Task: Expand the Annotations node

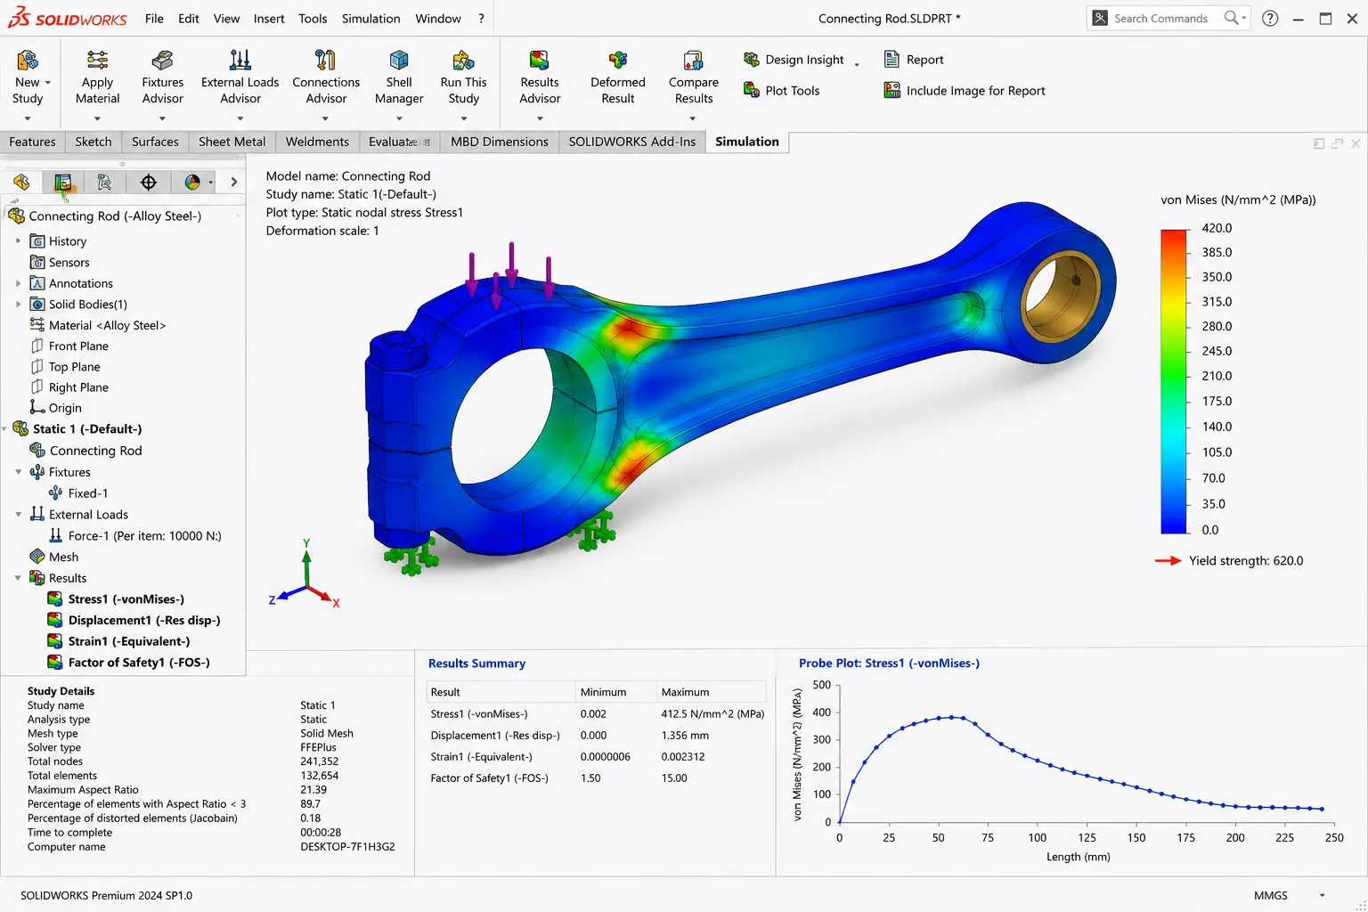Action: (x=18, y=283)
